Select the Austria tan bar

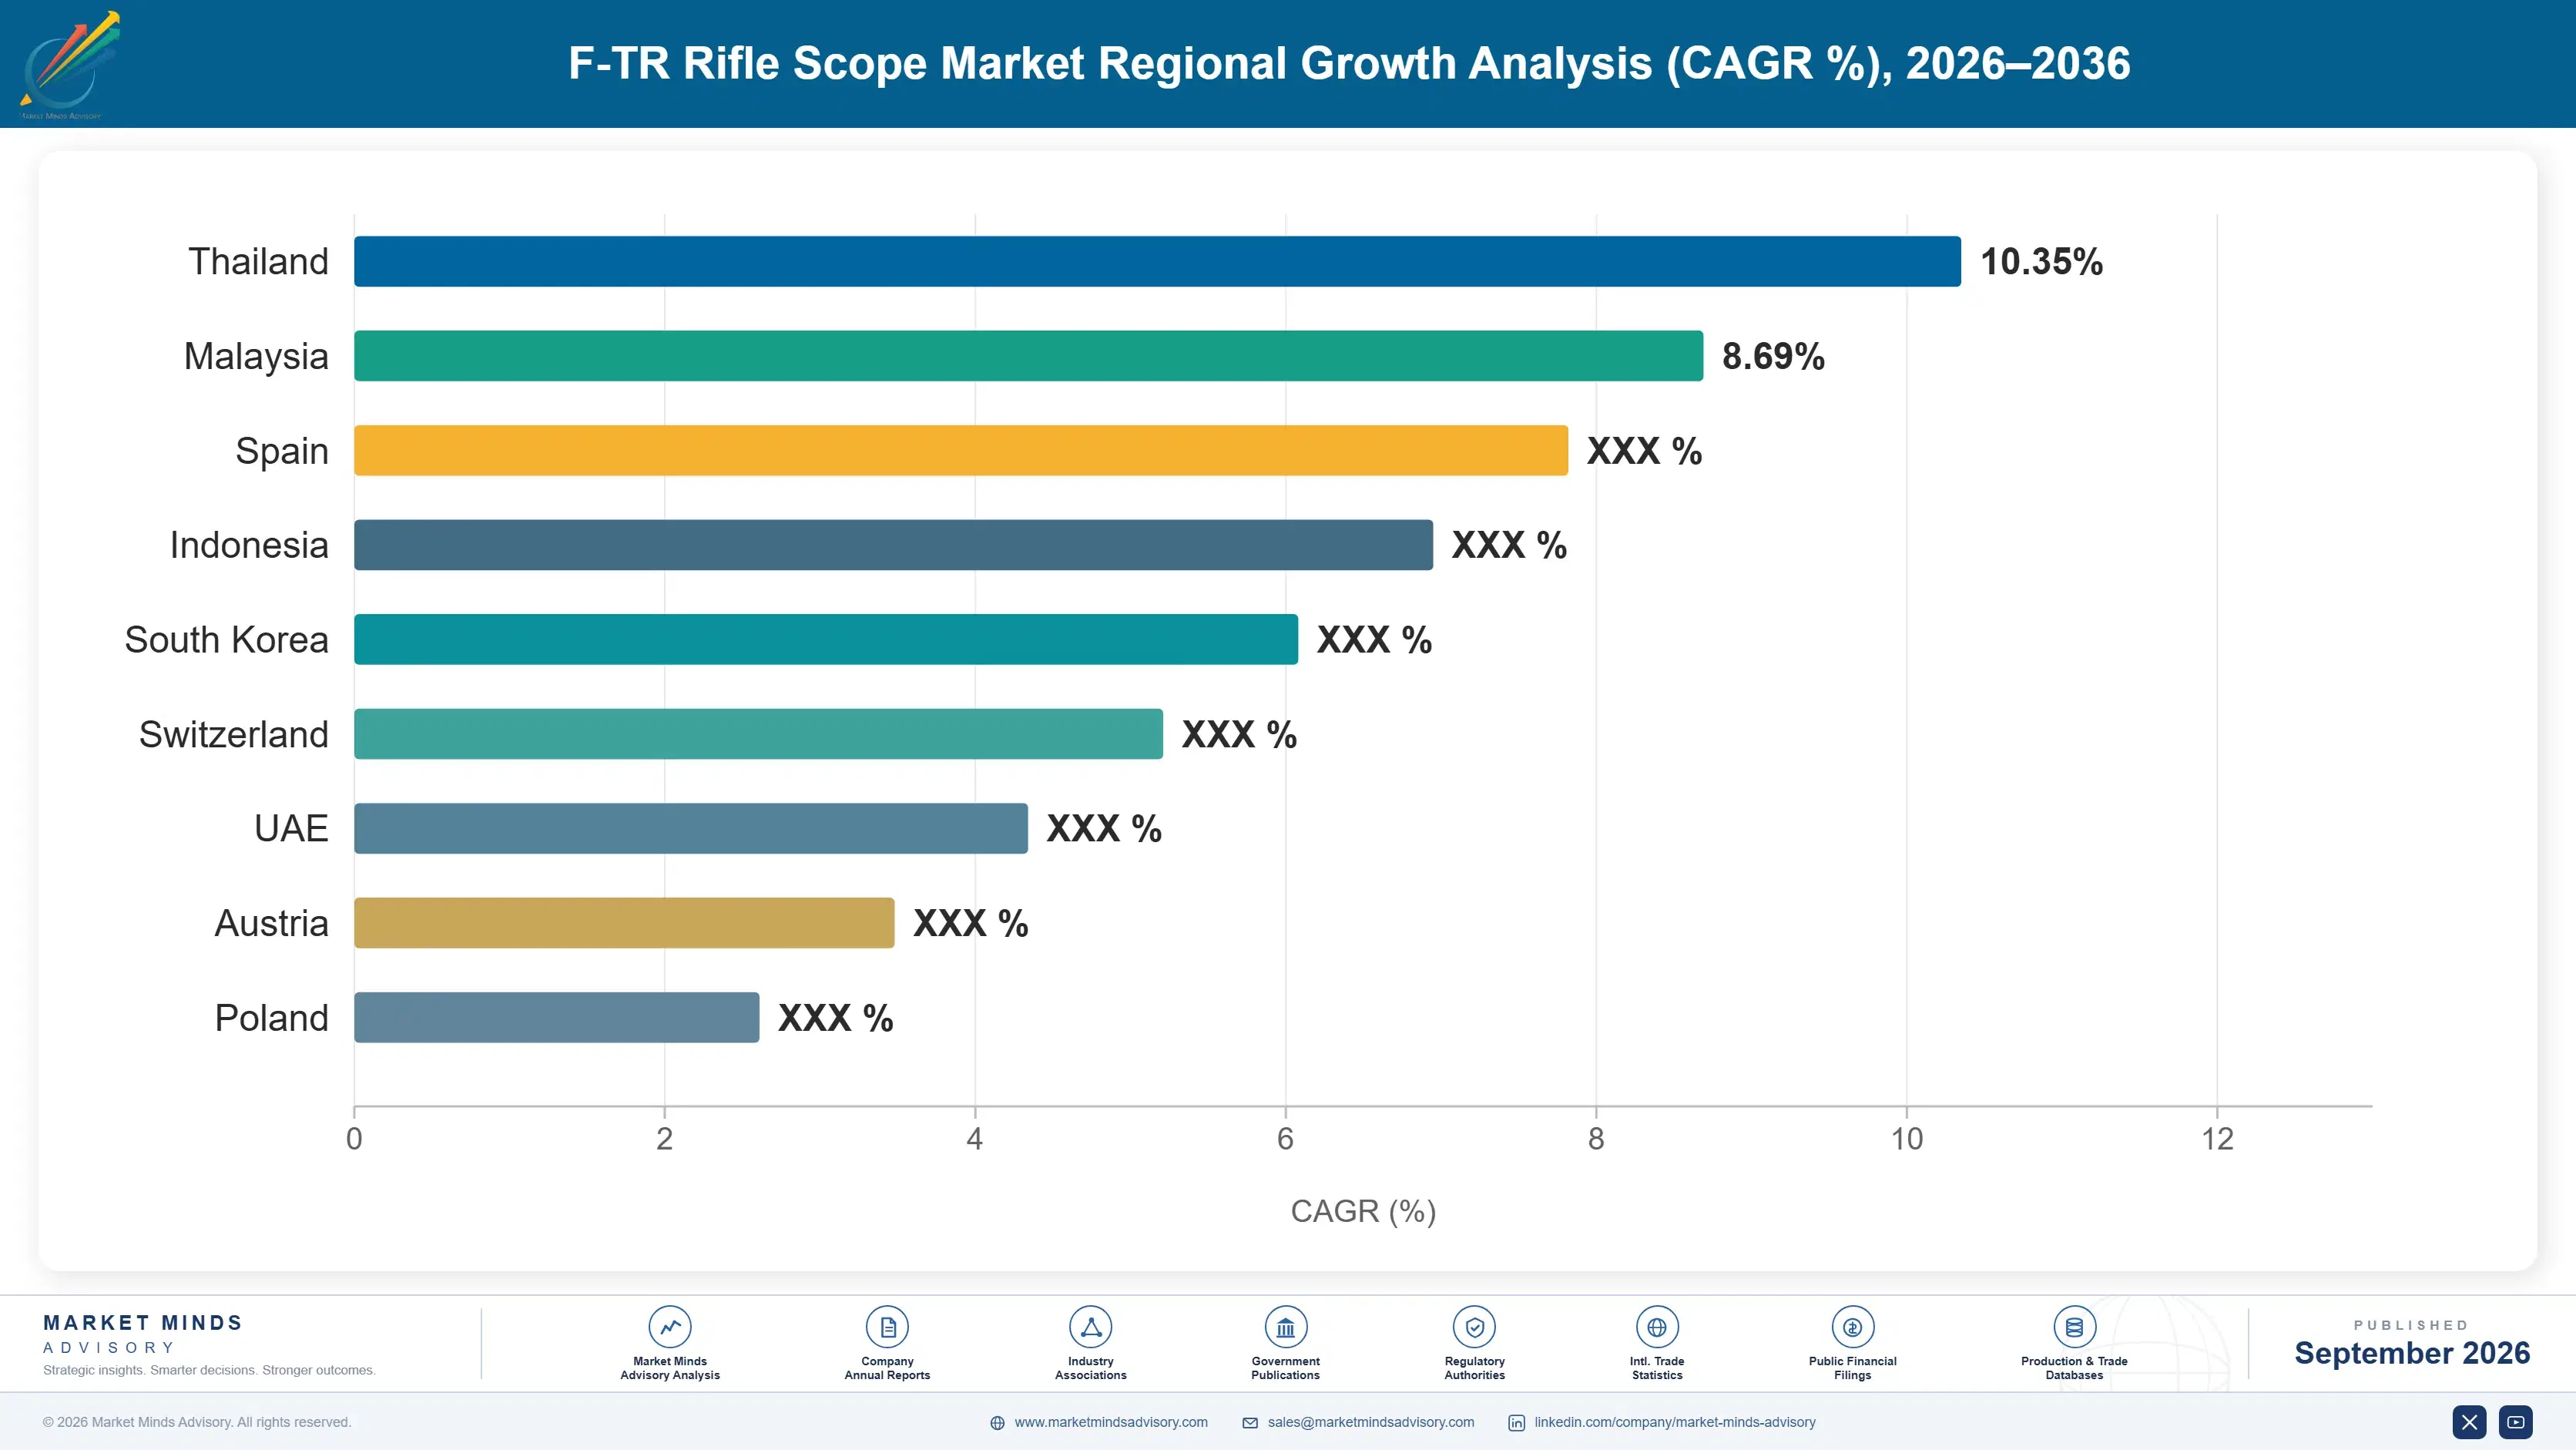[624, 922]
